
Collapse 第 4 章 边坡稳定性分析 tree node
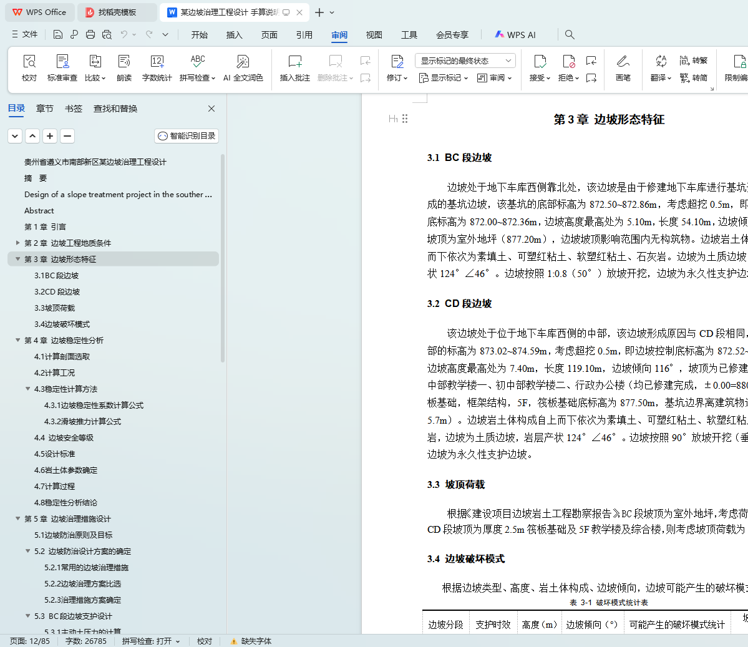pyautogui.click(x=17, y=340)
